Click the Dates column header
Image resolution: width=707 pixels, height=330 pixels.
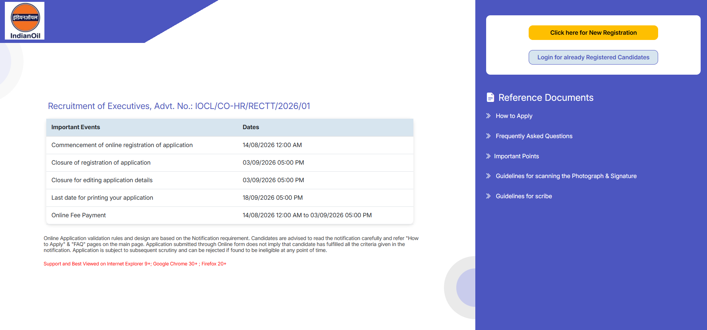coord(251,127)
